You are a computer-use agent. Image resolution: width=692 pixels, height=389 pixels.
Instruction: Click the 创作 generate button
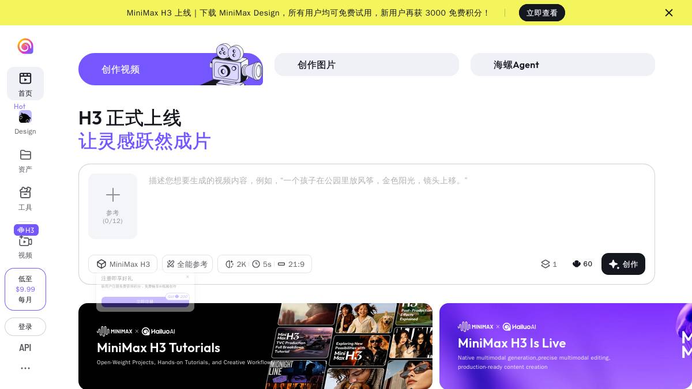[623, 264]
